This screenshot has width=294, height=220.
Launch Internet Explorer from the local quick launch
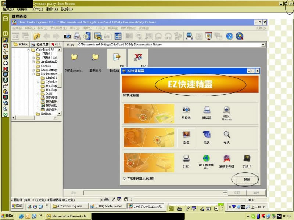point(21,216)
